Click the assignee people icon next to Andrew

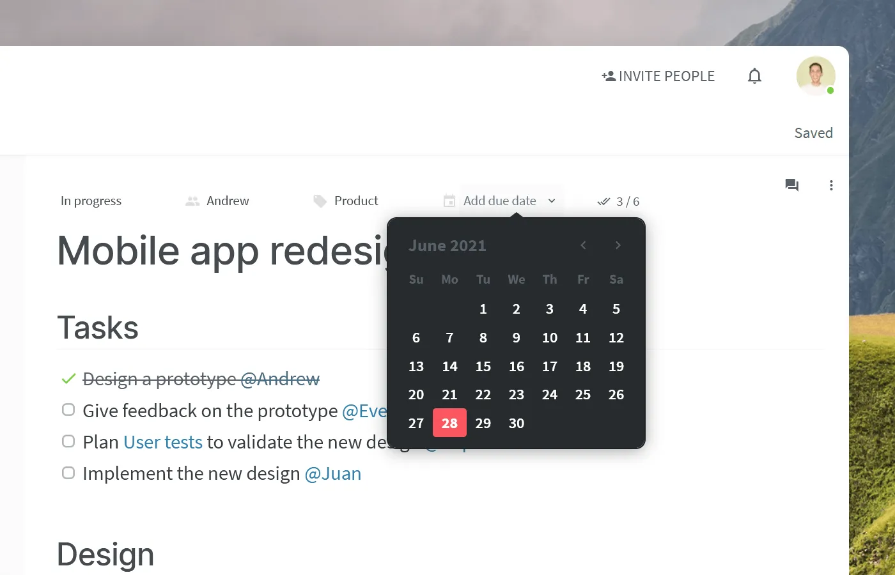coord(192,201)
